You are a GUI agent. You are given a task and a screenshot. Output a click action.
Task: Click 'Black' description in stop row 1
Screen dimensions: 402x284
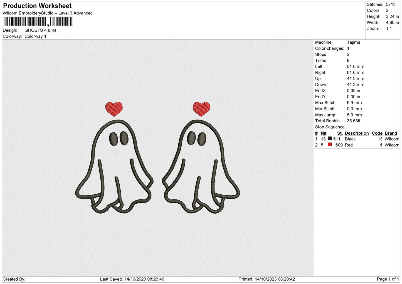[350, 139]
